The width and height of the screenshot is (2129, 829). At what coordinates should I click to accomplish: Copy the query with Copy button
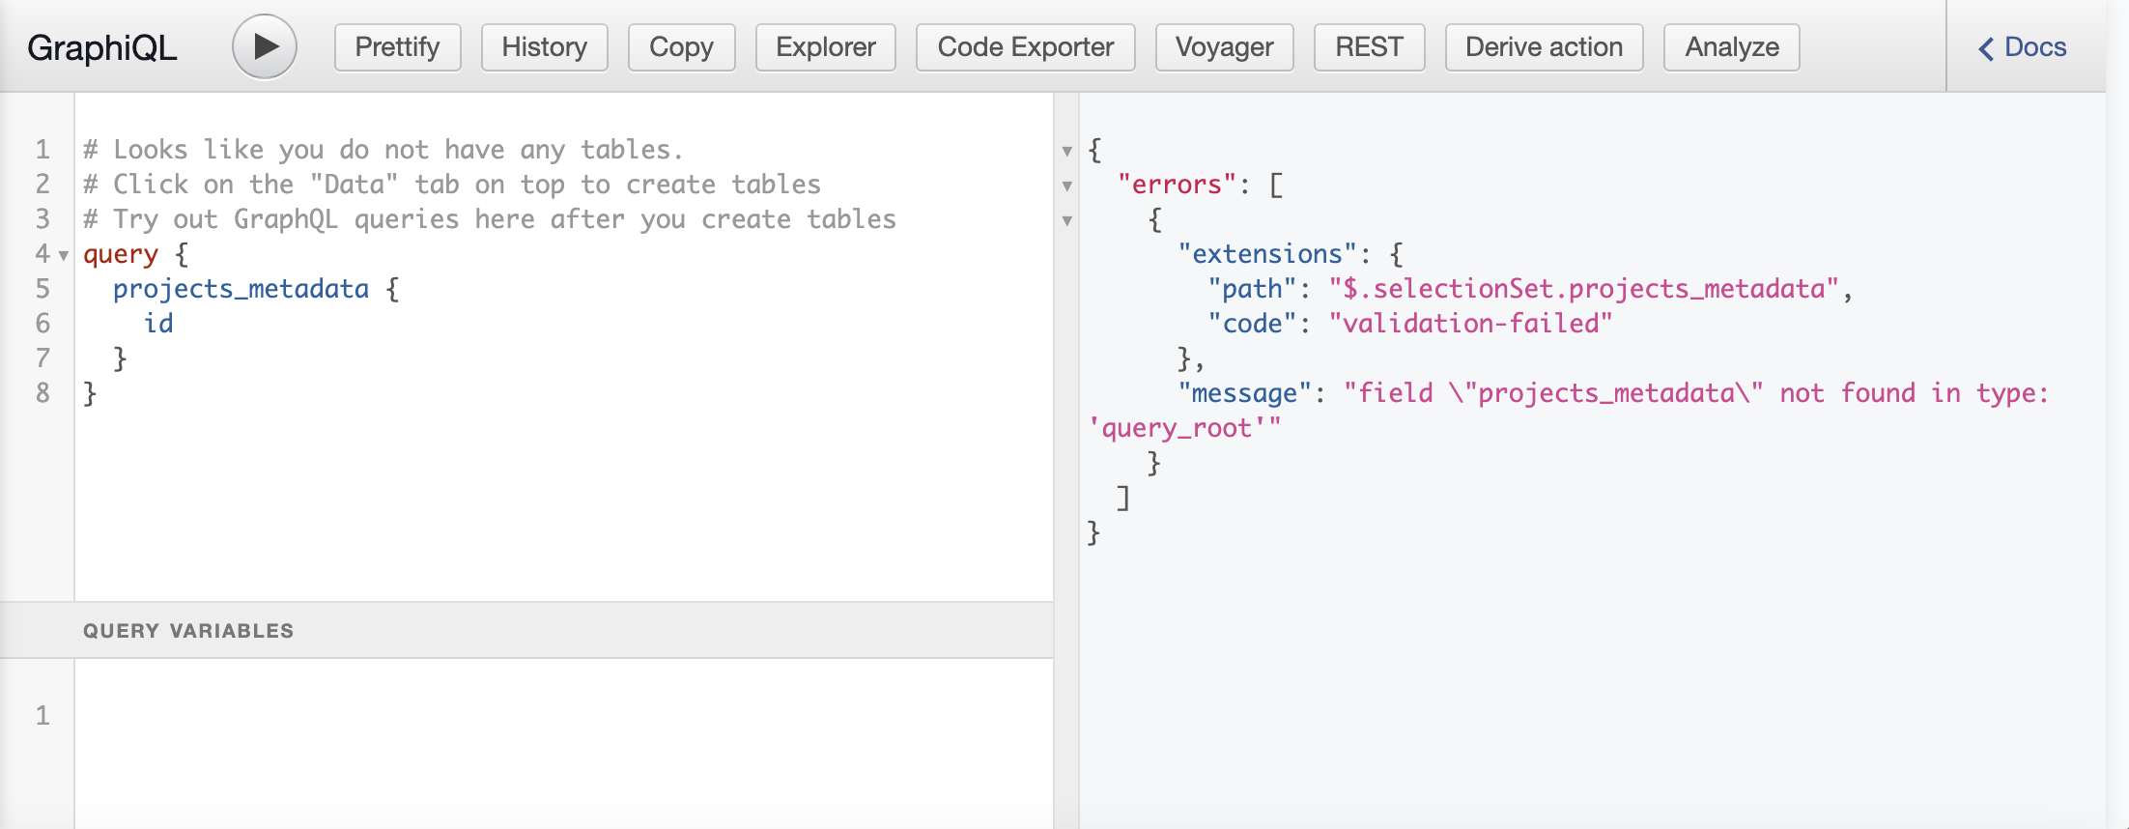click(x=681, y=47)
